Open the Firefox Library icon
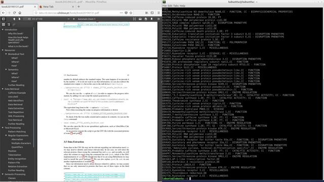324x182 pixels. point(146,13)
